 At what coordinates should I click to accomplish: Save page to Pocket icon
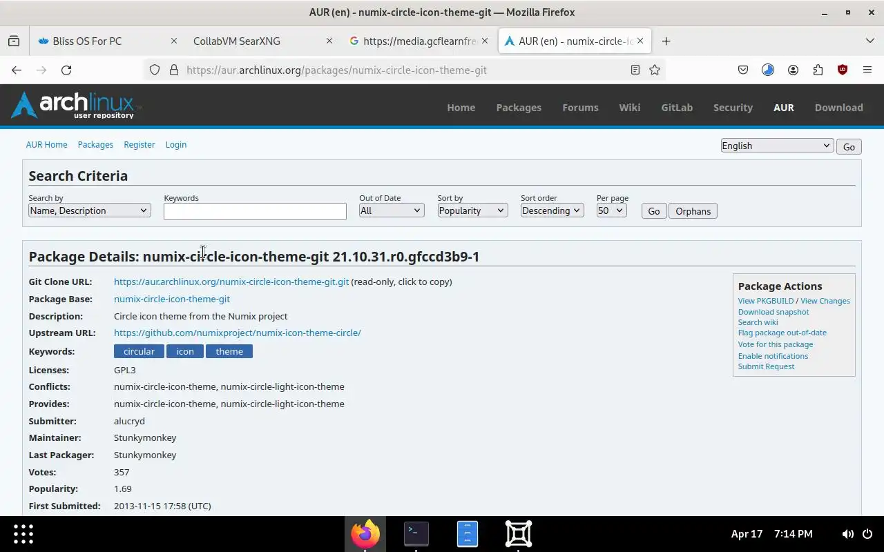point(743,70)
